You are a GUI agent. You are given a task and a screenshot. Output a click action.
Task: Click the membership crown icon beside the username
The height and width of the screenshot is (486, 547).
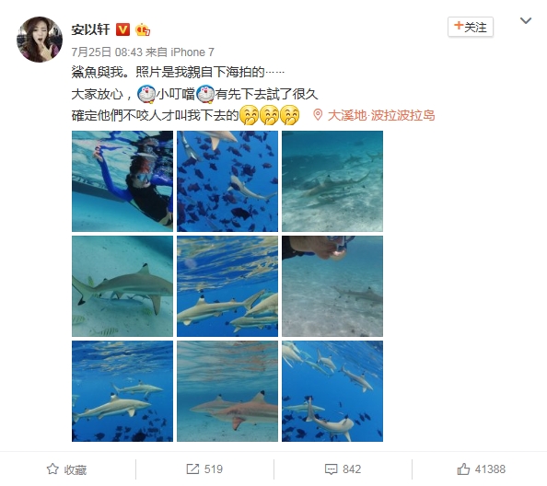[143, 29]
